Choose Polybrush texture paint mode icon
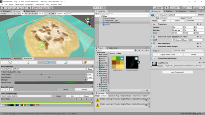Screen dimensions: 205x115 click(84, 63)
